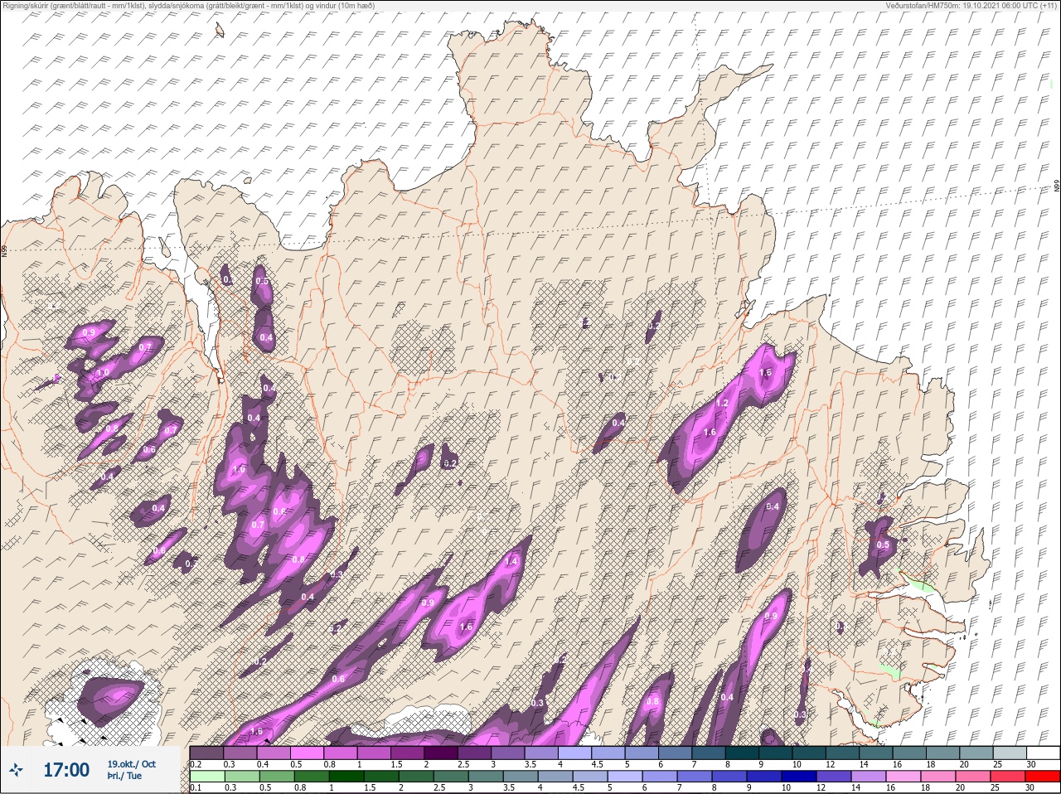This screenshot has width=1061, height=794.
Task: Pick the darkest green 1 swatch in lower legend
Action: [346, 777]
